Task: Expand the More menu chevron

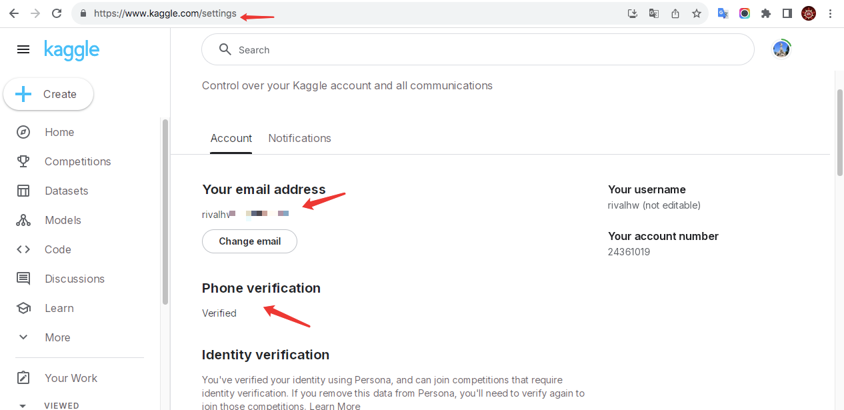Action: point(23,337)
